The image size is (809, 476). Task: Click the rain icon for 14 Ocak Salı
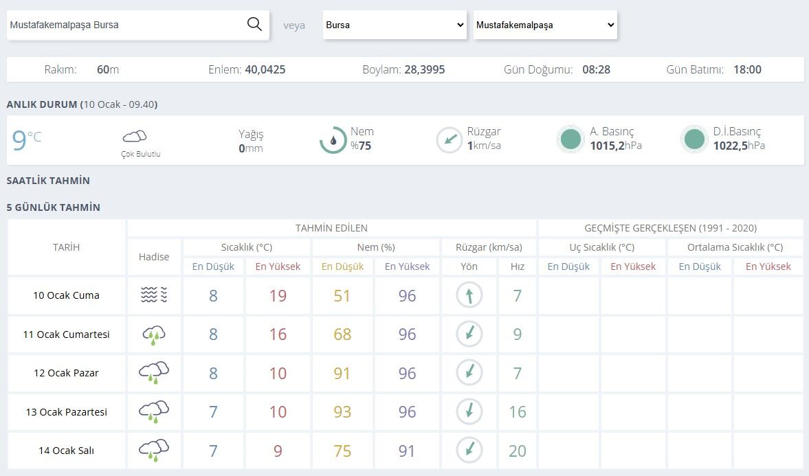(x=154, y=451)
